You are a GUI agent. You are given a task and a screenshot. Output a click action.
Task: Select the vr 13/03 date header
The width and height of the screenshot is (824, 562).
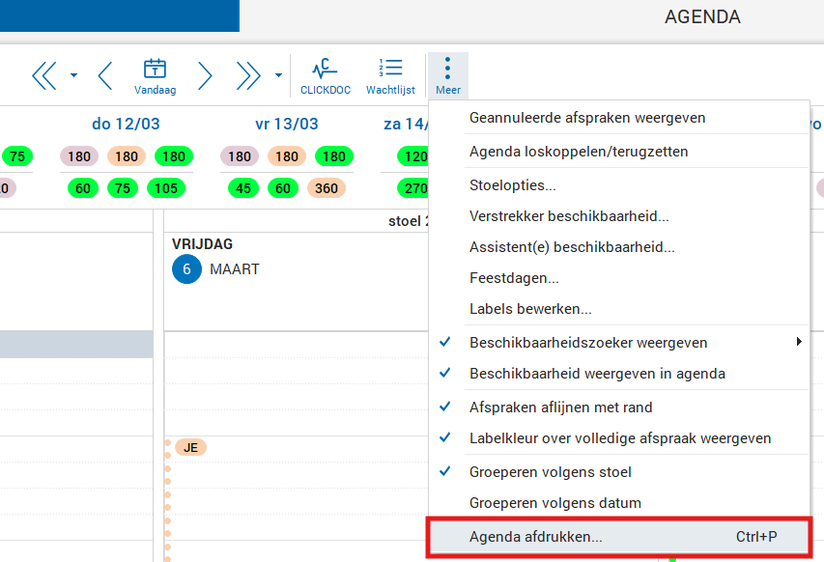[x=287, y=125]
